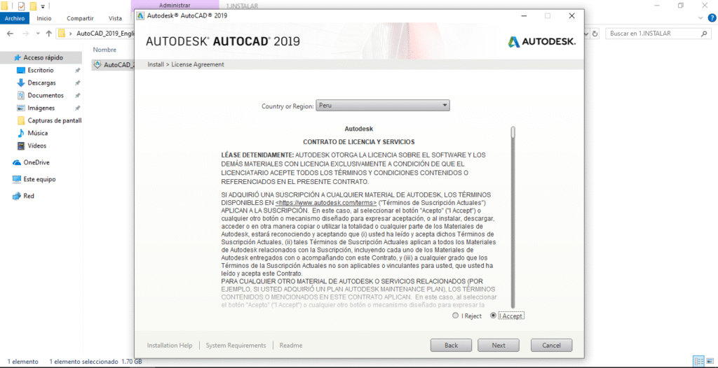Open Escritorio in the navigation pane
This screenshot has height=368, width=718.
tap(40, 70)
